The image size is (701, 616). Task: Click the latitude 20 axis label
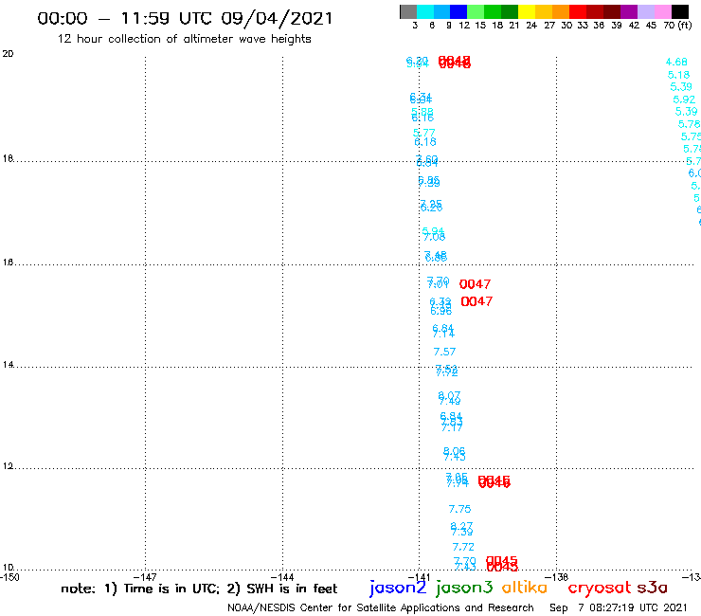[x=8, y=54]
